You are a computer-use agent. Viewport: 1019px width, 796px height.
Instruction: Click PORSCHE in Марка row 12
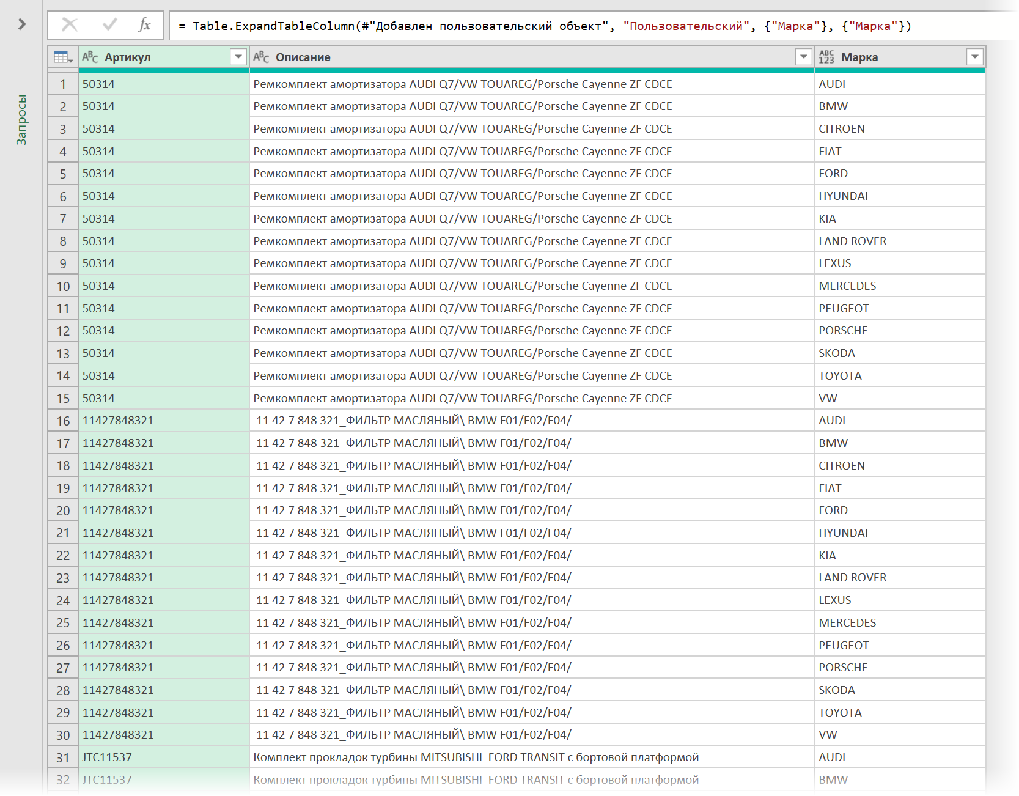click(843, 331)
